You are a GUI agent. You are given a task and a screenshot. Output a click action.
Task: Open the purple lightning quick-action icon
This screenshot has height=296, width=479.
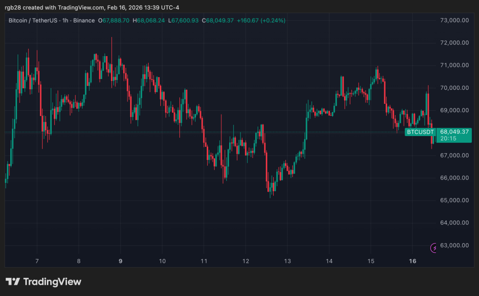point(433,248)
